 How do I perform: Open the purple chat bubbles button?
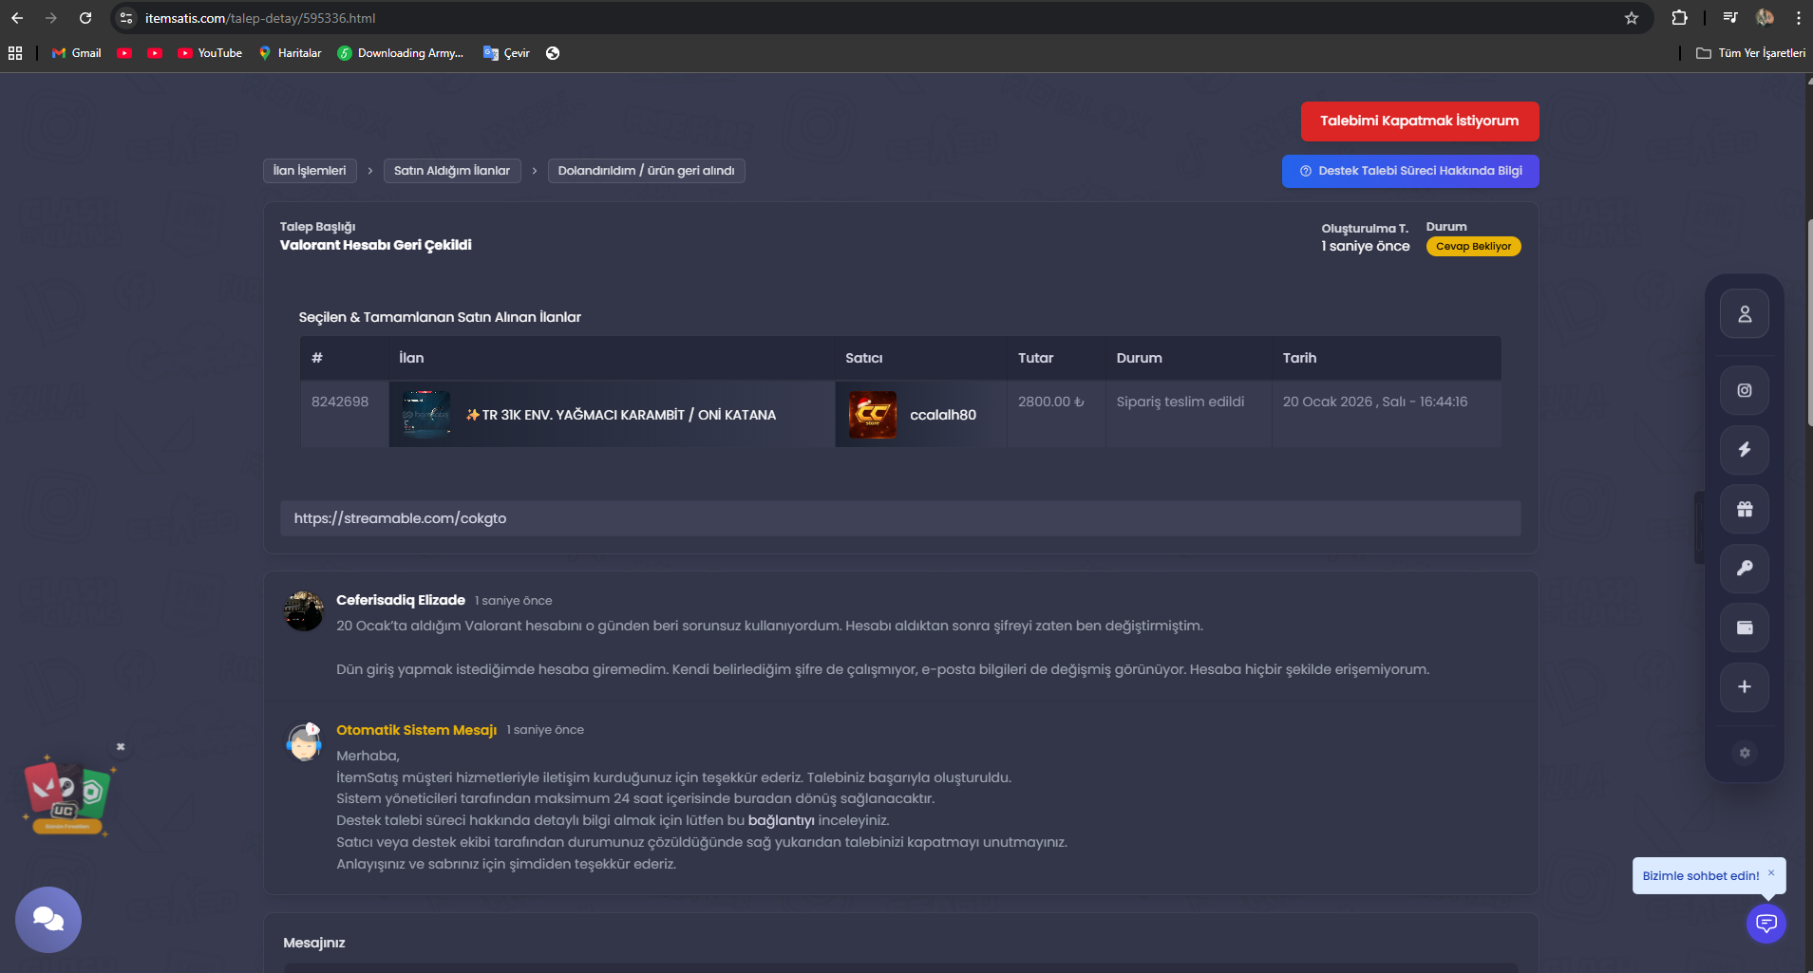(x=48, y=920)
